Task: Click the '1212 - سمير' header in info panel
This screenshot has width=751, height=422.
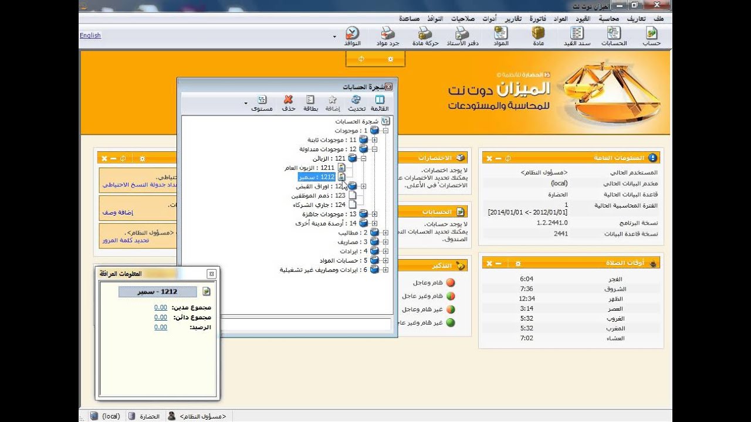Action: click(x=157, y=291)
